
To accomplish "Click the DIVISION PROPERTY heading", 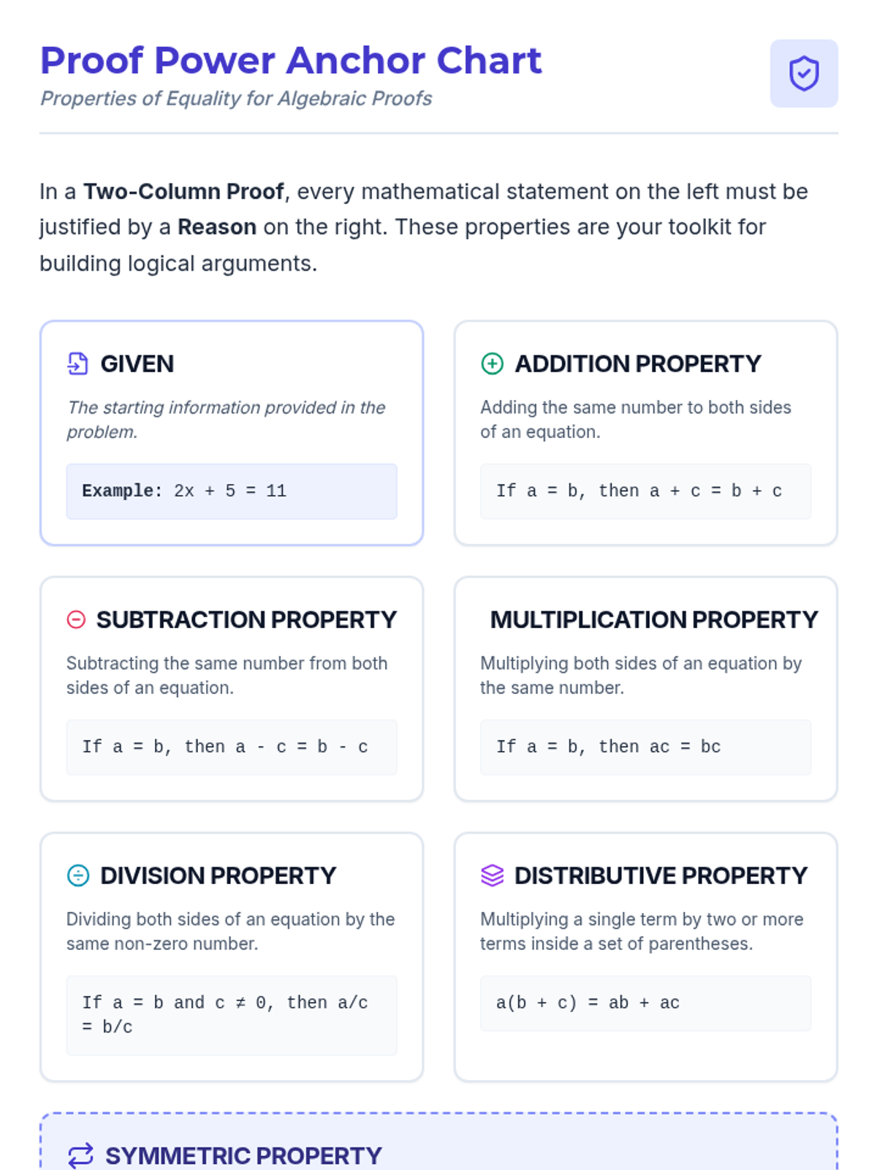I will (x=218, y=875).
